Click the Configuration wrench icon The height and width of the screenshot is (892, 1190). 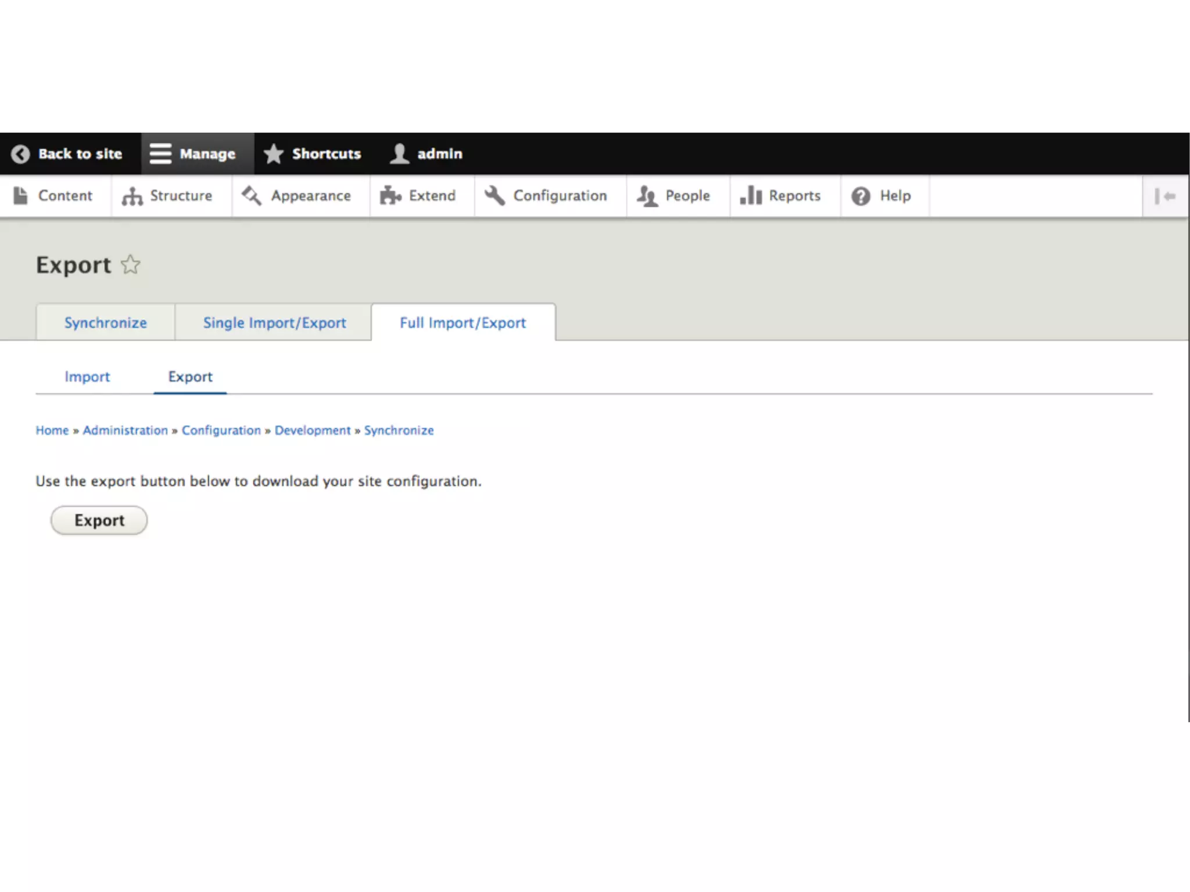point(494,196)
